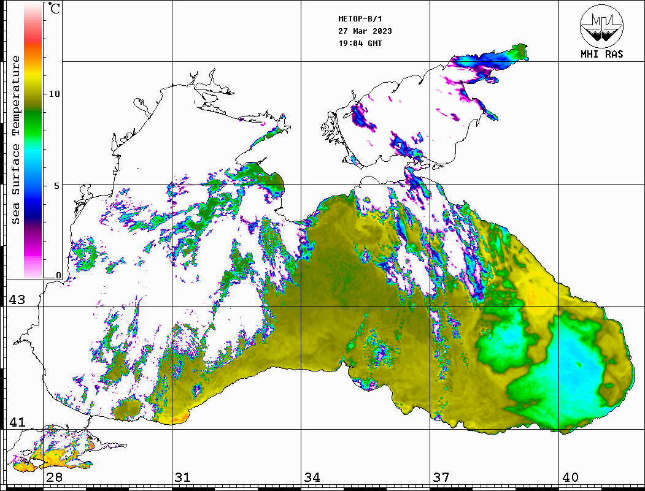Click the "19:04 GMT" time text
The width and height of the screenshot is (645, 491).
360,43
